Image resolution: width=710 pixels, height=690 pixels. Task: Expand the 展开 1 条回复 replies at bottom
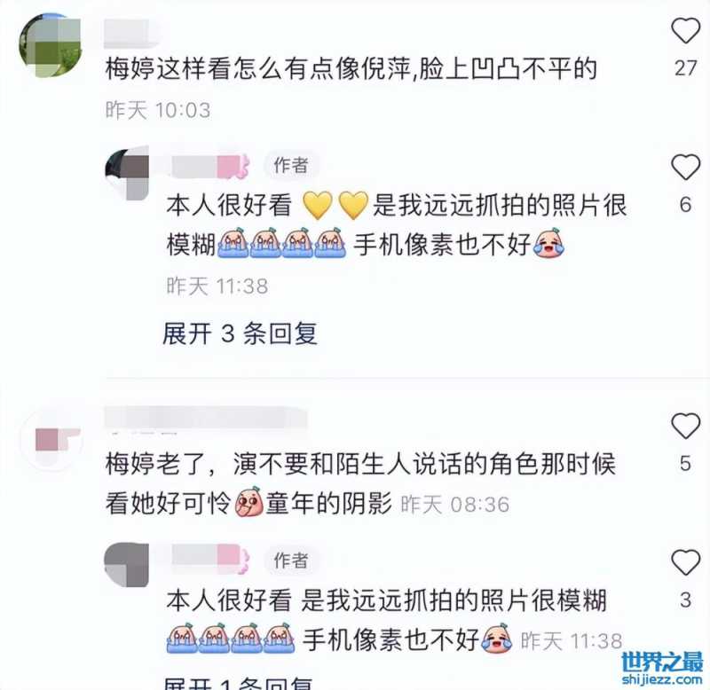click(x=238, y=683)
